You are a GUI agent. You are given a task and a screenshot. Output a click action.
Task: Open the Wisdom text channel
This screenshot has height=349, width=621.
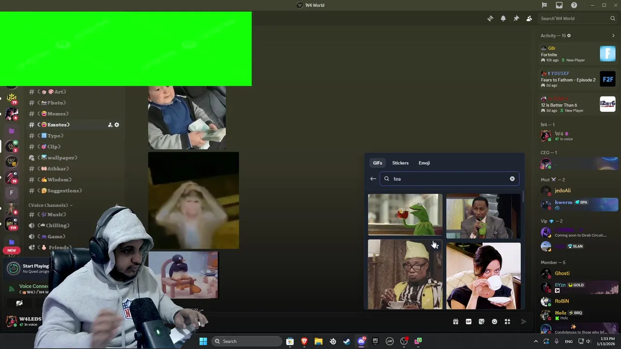[x=75, y=179]
